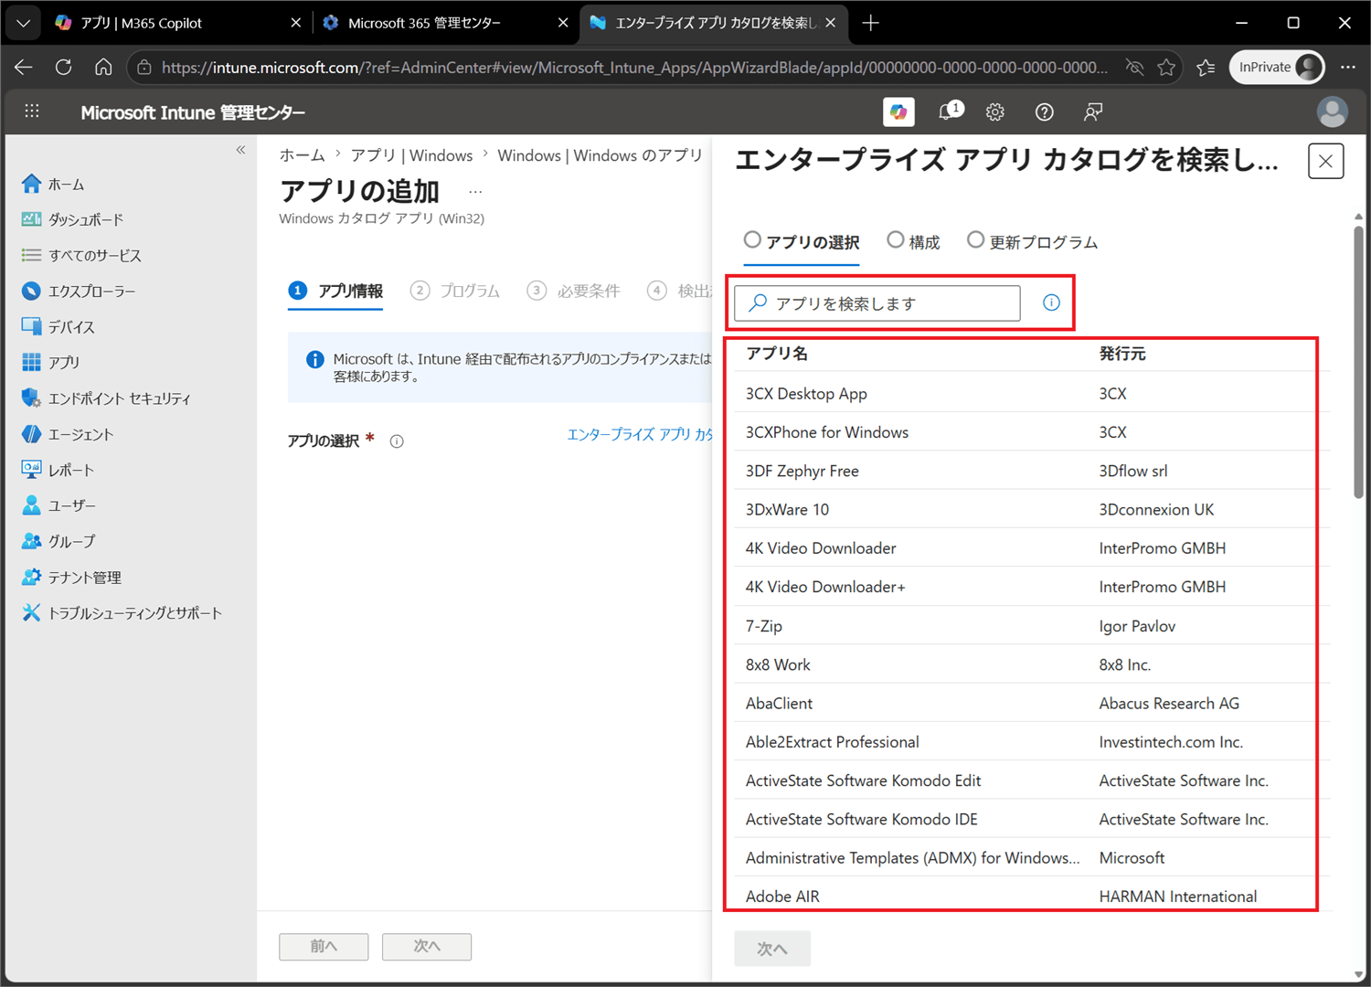Screen dimensions: 1371x987
Task: Click the アプリ名 column header
Action: click(777, 354)
